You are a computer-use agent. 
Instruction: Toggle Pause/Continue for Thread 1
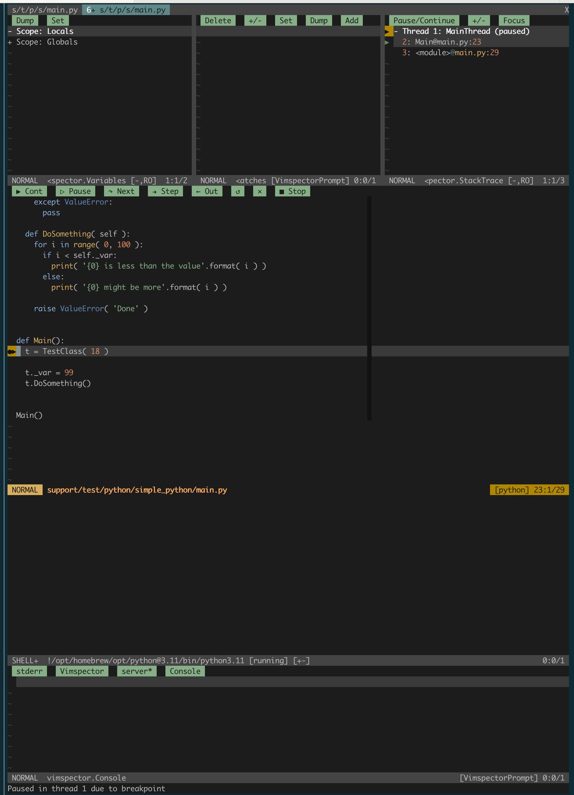coord(424,20)
